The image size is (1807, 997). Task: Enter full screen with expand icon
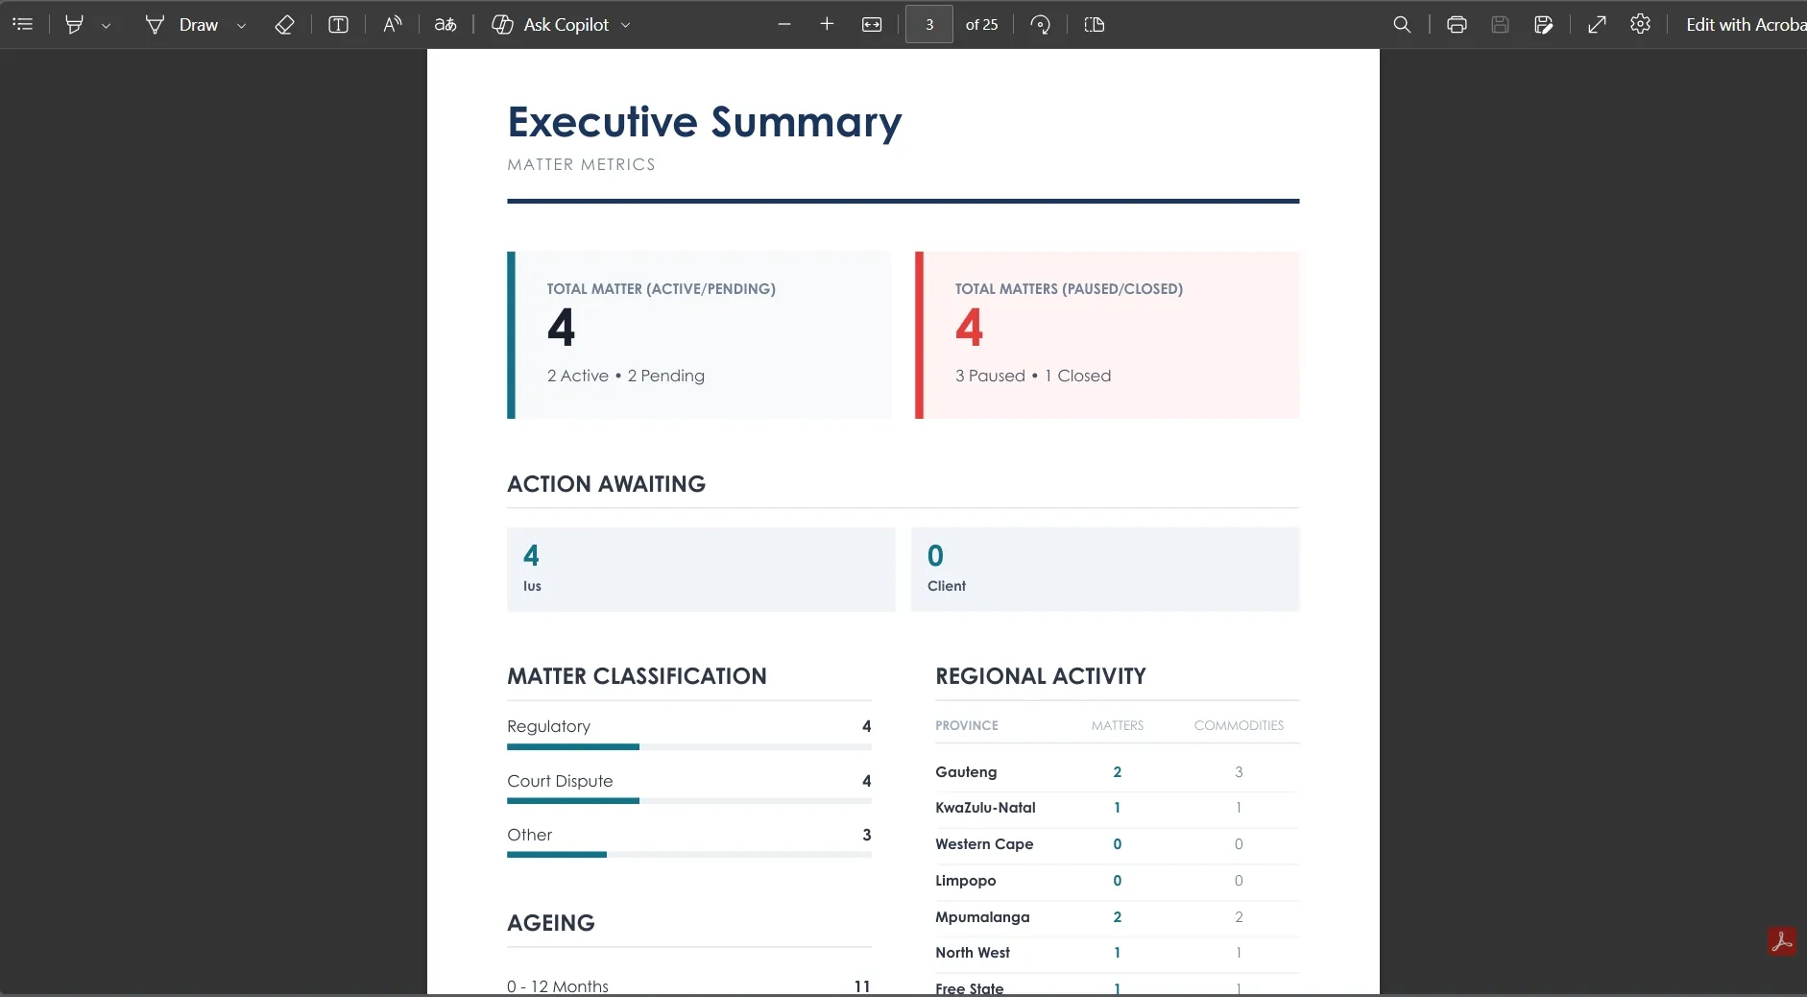tap(1597, 25)
